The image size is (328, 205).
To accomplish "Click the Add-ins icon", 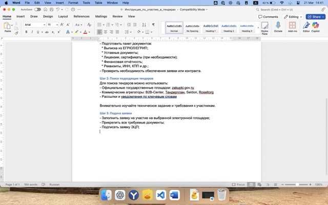I will pos(293,28).
